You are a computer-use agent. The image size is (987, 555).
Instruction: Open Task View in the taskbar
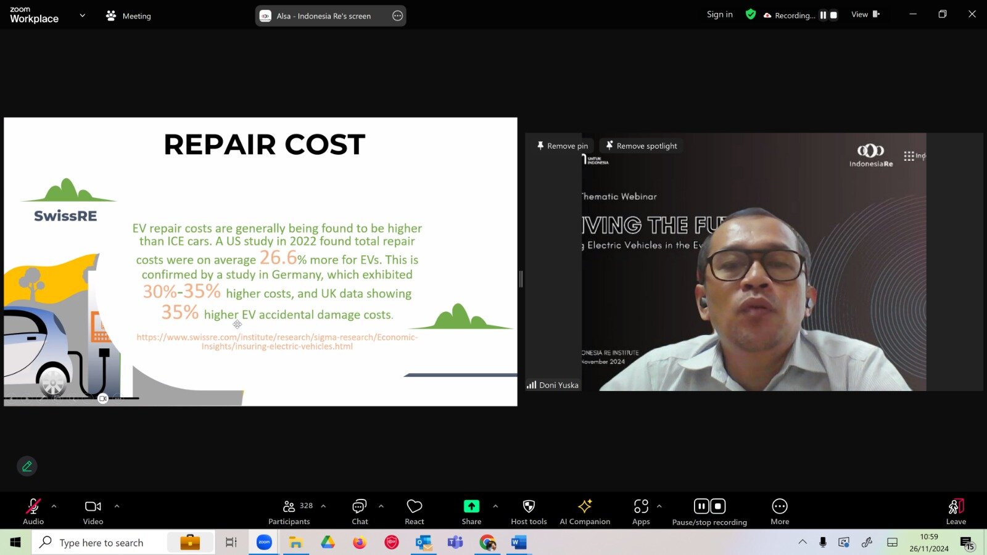click(x=231, y=543)
